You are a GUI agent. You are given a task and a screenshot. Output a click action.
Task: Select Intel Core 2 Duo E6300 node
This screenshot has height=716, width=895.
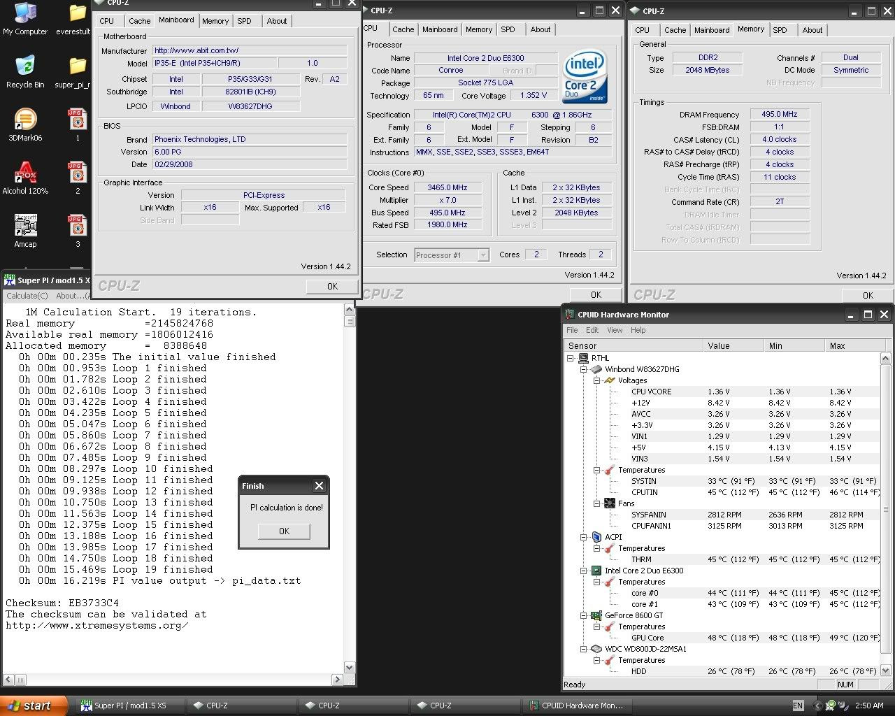644,571
